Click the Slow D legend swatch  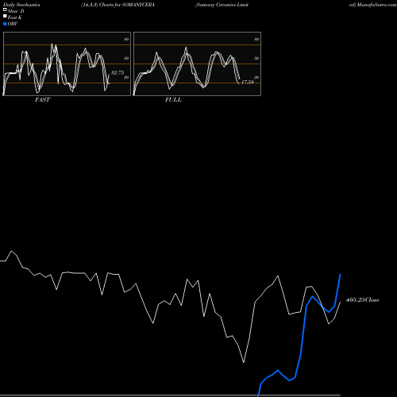tap(5, 10)
